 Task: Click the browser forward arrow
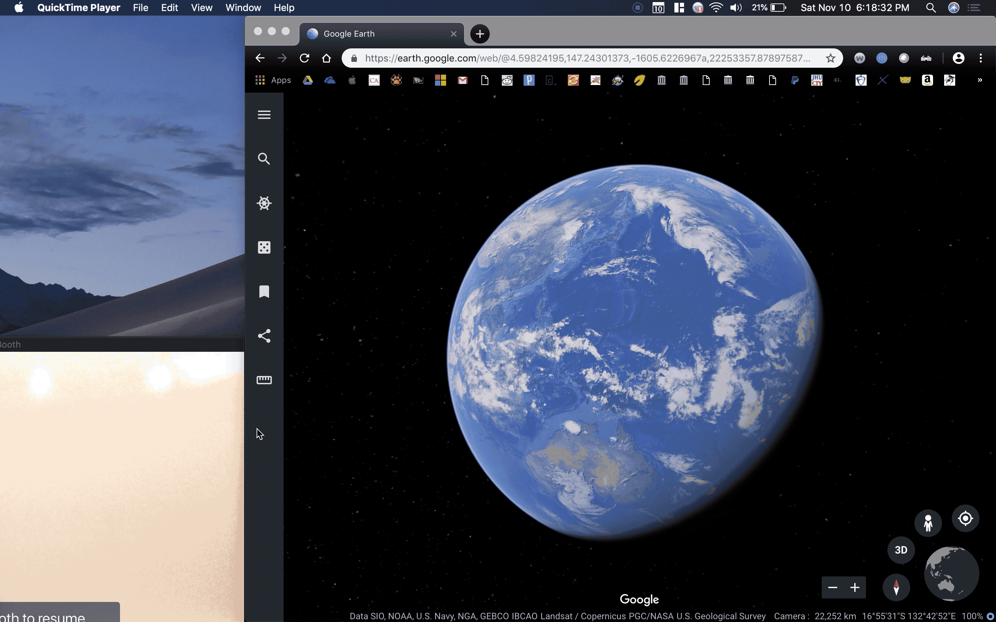pyautogui.click(x=282, y=58)
